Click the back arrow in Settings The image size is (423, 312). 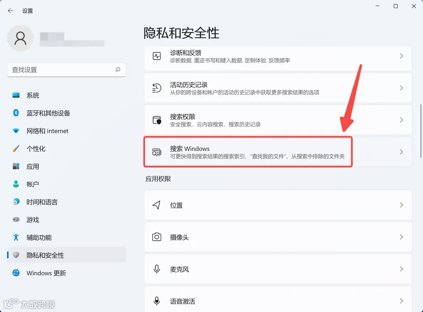11,11
